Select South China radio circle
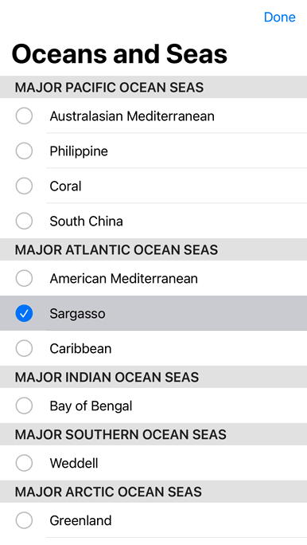The width and height of the screenshot is (307, 545). (25, 221)
